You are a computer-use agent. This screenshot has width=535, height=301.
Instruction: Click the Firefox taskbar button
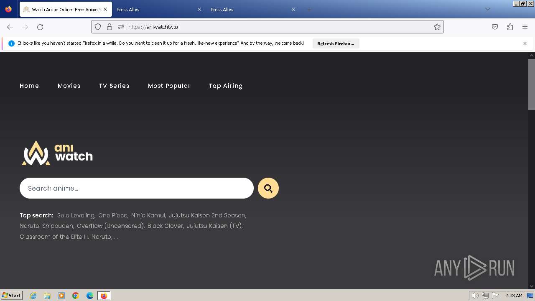(x=104, y=296)
